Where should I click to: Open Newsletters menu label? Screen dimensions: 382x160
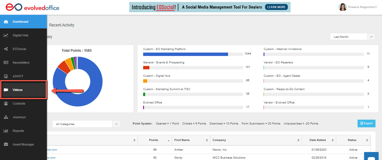pyautogui.click(x=21, y=63)
